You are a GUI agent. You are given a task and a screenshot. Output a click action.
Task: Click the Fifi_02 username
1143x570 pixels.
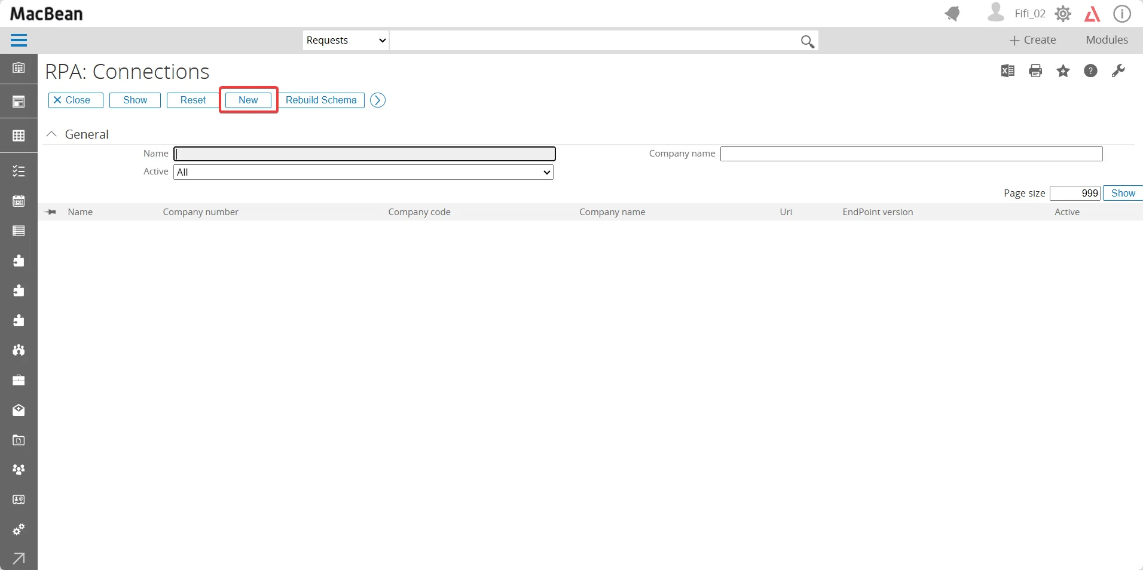pos(1030,14)
